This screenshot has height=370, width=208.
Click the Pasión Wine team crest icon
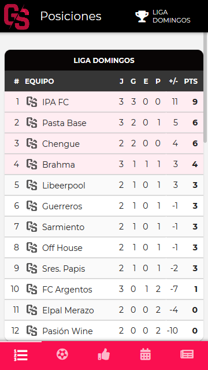point(32,331)
